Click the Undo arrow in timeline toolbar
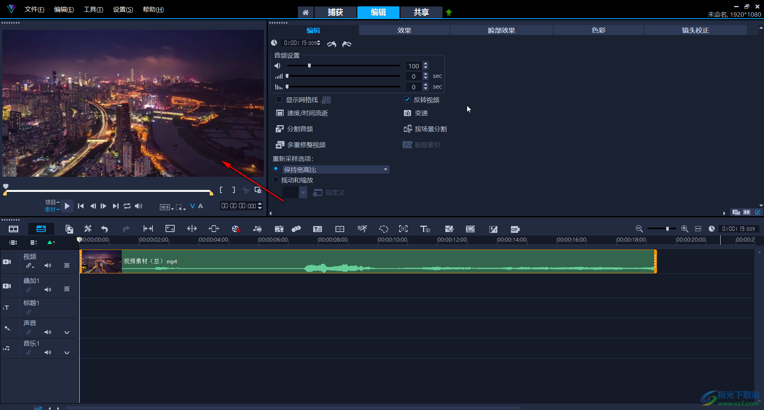 pyautogui.click(x=105, y=229)
